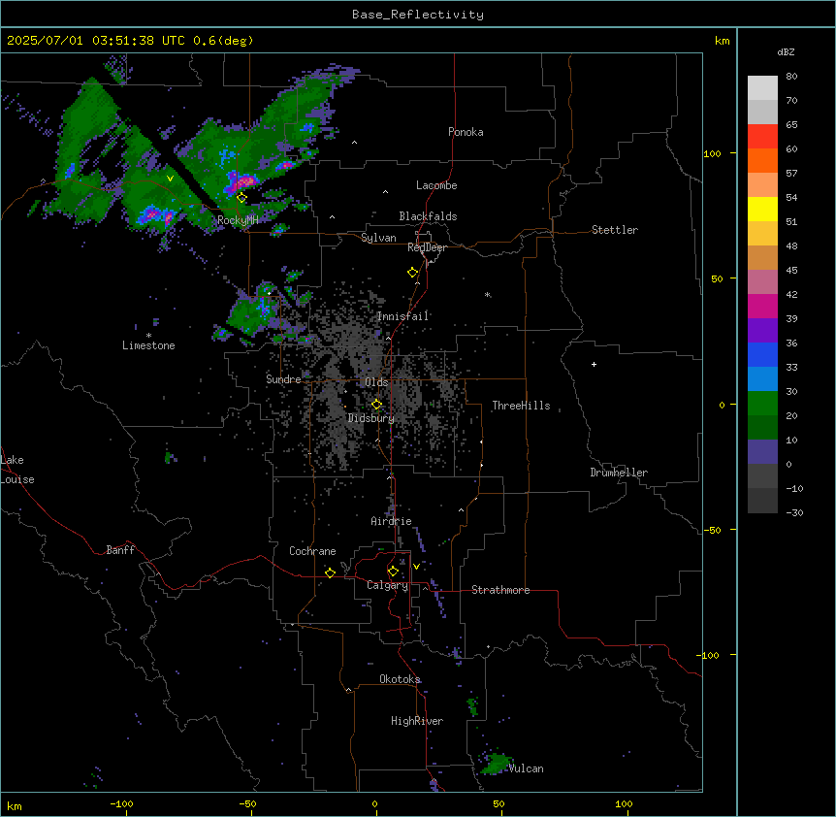836x817 pixels.
Task: Click the yellow diamond marker beside RockyMH
Action: pos(241,197)
